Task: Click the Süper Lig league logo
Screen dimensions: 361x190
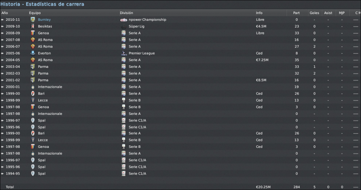Action: pyautogui.click(x=124, y=26)
